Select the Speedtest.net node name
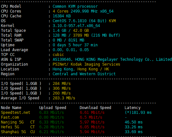The height and width of the screenshot is (137, 172). click(x=15, y=113)
